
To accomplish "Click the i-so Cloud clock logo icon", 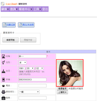I will tap(3, 4).
